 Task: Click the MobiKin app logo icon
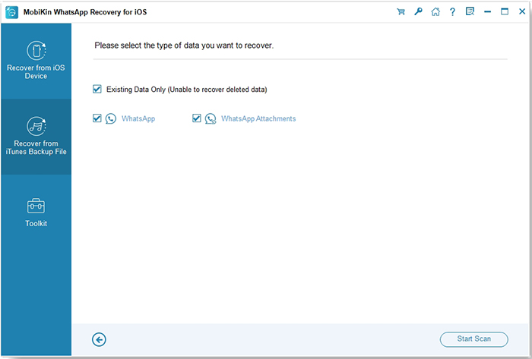pyautogui.click(x=12, y=12)
